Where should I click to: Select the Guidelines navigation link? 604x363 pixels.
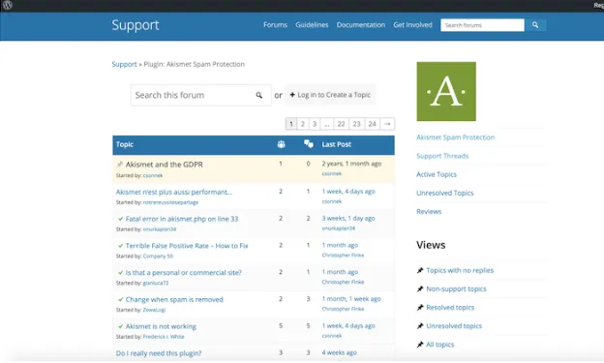point(312,25)
